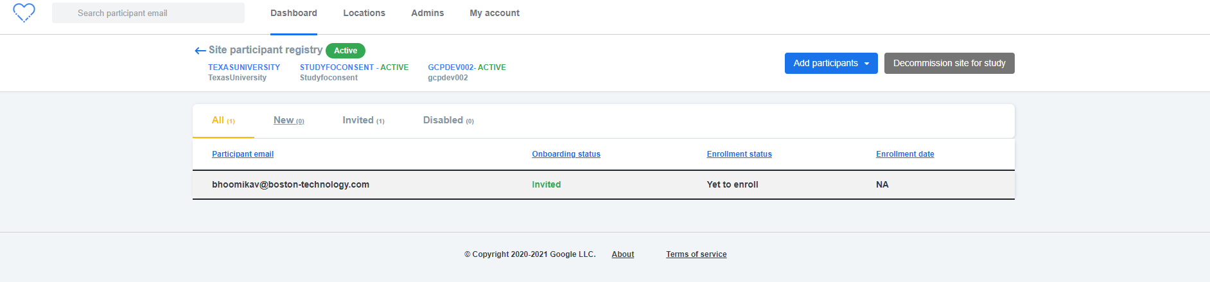1210x282 pixels.
Task: Open participant bhoomikav@boston-technology.com row
Action: click(x=290, y=184)
